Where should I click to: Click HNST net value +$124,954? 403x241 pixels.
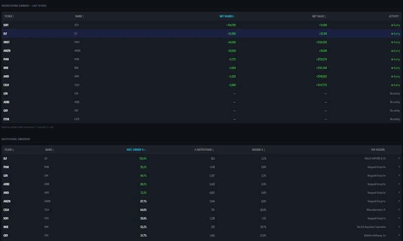pos(321,42)
